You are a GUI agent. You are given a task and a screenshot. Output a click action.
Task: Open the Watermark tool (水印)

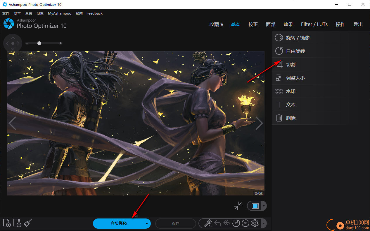tap(320, 91)
